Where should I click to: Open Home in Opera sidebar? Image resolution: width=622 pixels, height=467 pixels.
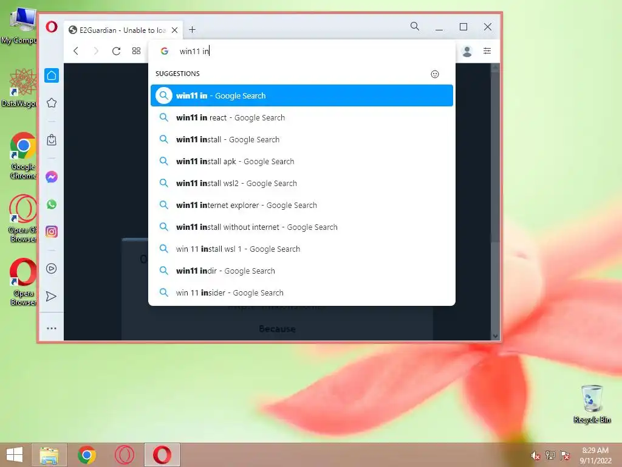pos(52,75)
